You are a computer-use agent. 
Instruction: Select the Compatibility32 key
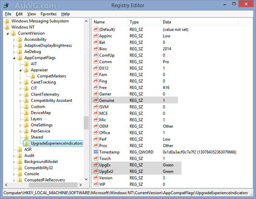coord(39,168)
